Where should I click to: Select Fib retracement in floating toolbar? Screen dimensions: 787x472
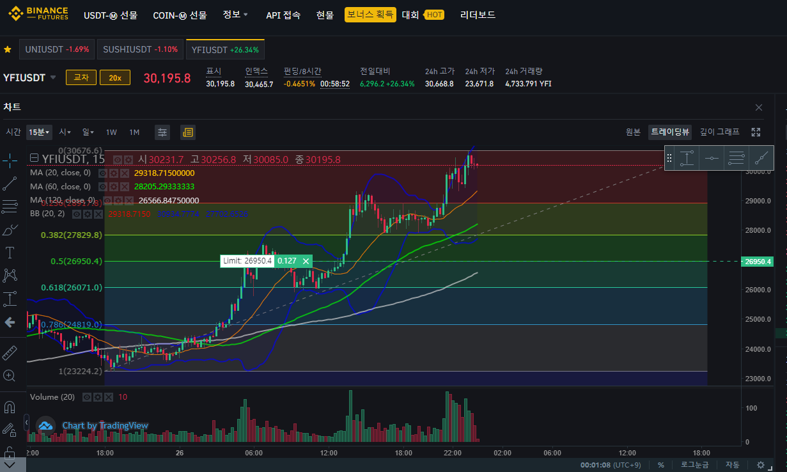(x=736, y=158)
